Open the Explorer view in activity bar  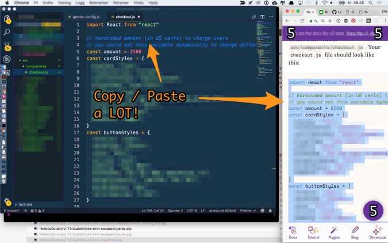click(7, 20)
